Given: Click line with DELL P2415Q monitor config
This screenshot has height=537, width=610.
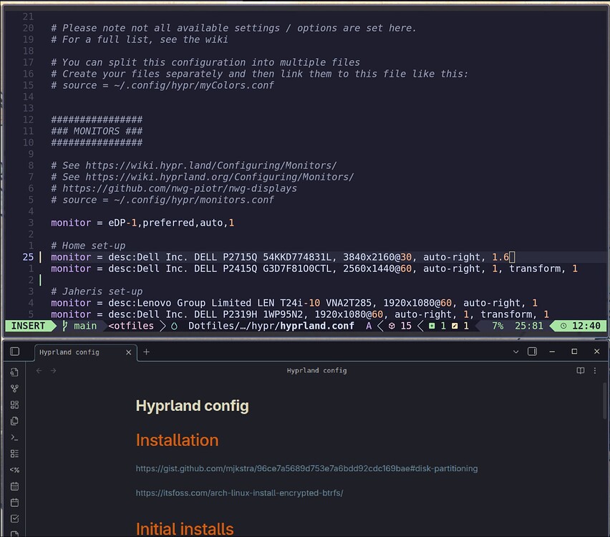Looking at the screenshot, I should [x=314, y=268].
